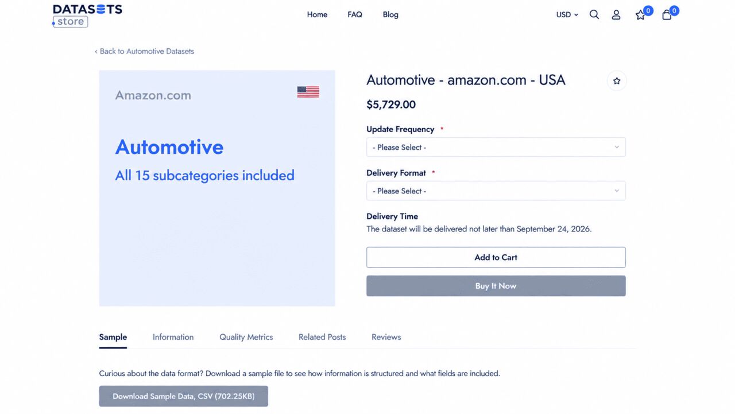Switch to the Sample tab

pos(113,337)
